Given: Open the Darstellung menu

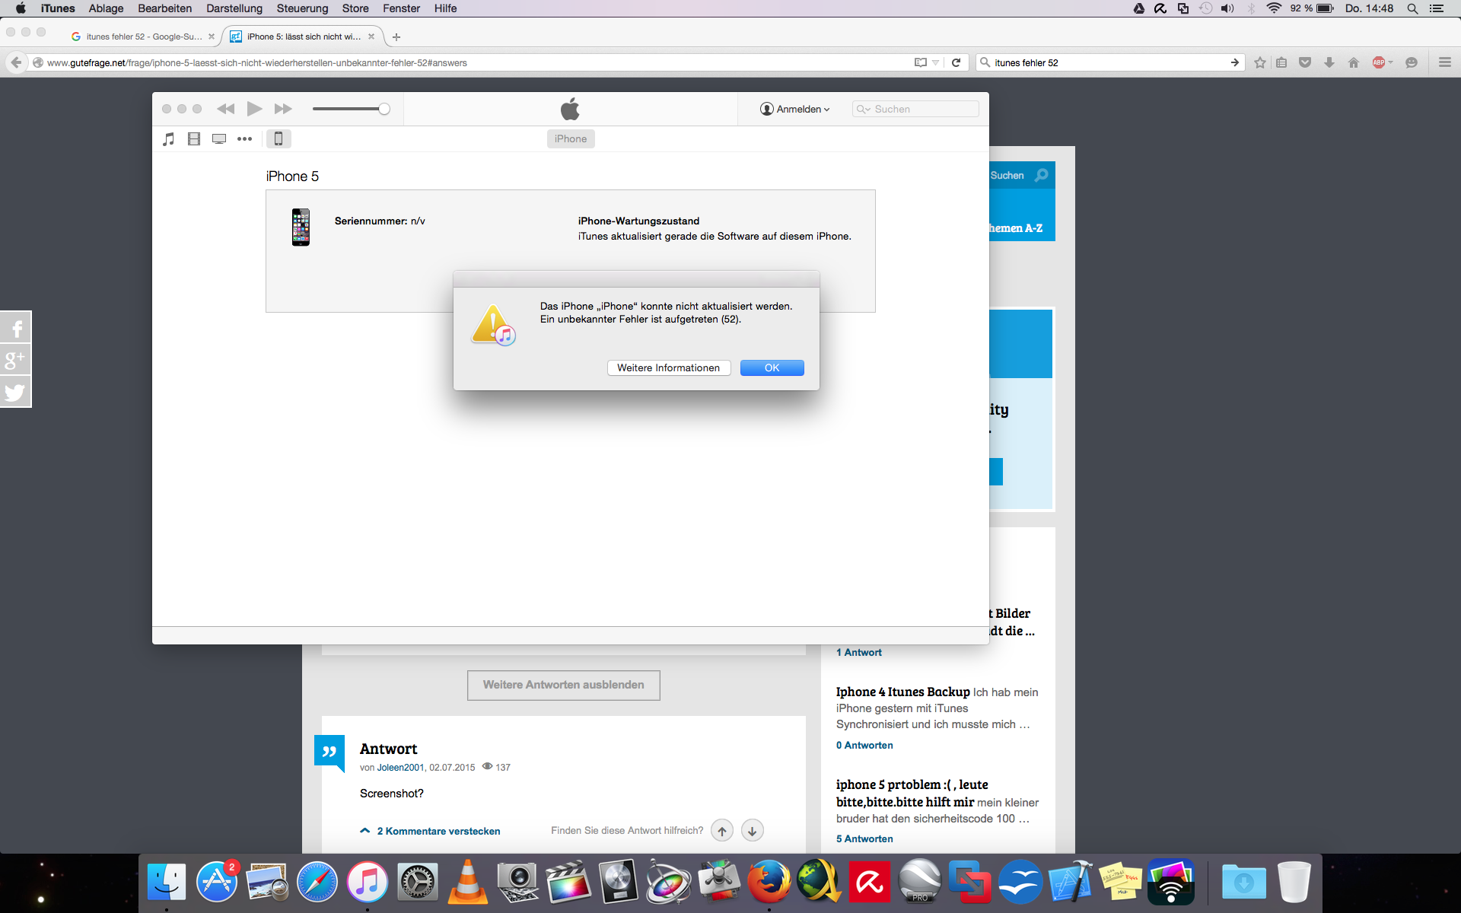Looking at the screenshot, I should 234,8.
